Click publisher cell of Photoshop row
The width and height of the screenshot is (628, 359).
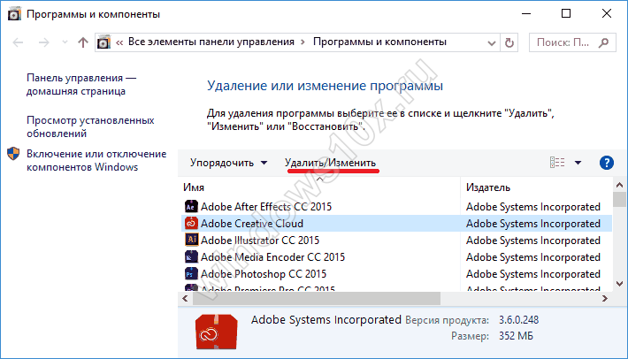533,274
